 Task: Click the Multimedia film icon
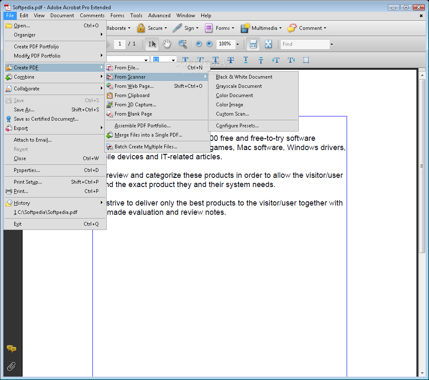pos(245,28)
